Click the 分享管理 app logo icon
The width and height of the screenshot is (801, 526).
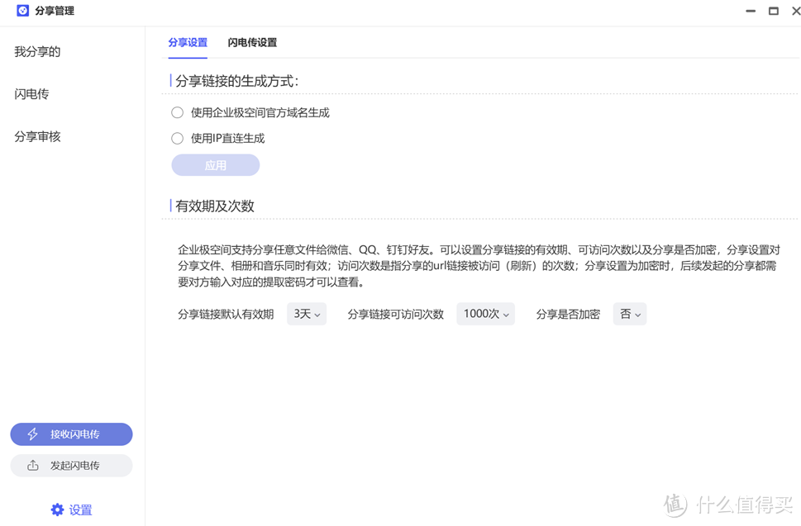click(21, 11)
